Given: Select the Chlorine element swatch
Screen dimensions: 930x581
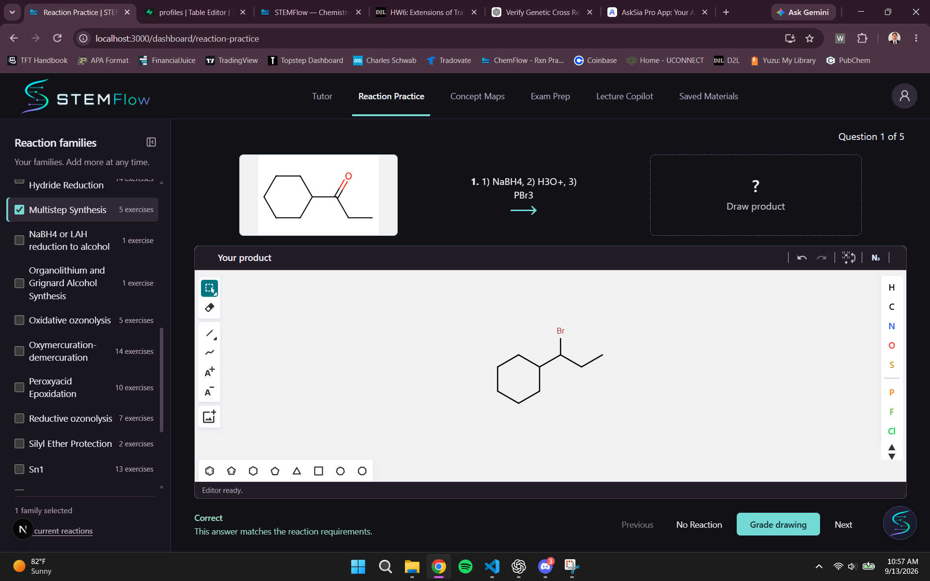Looking at the screenshot, I should [891, 431].
